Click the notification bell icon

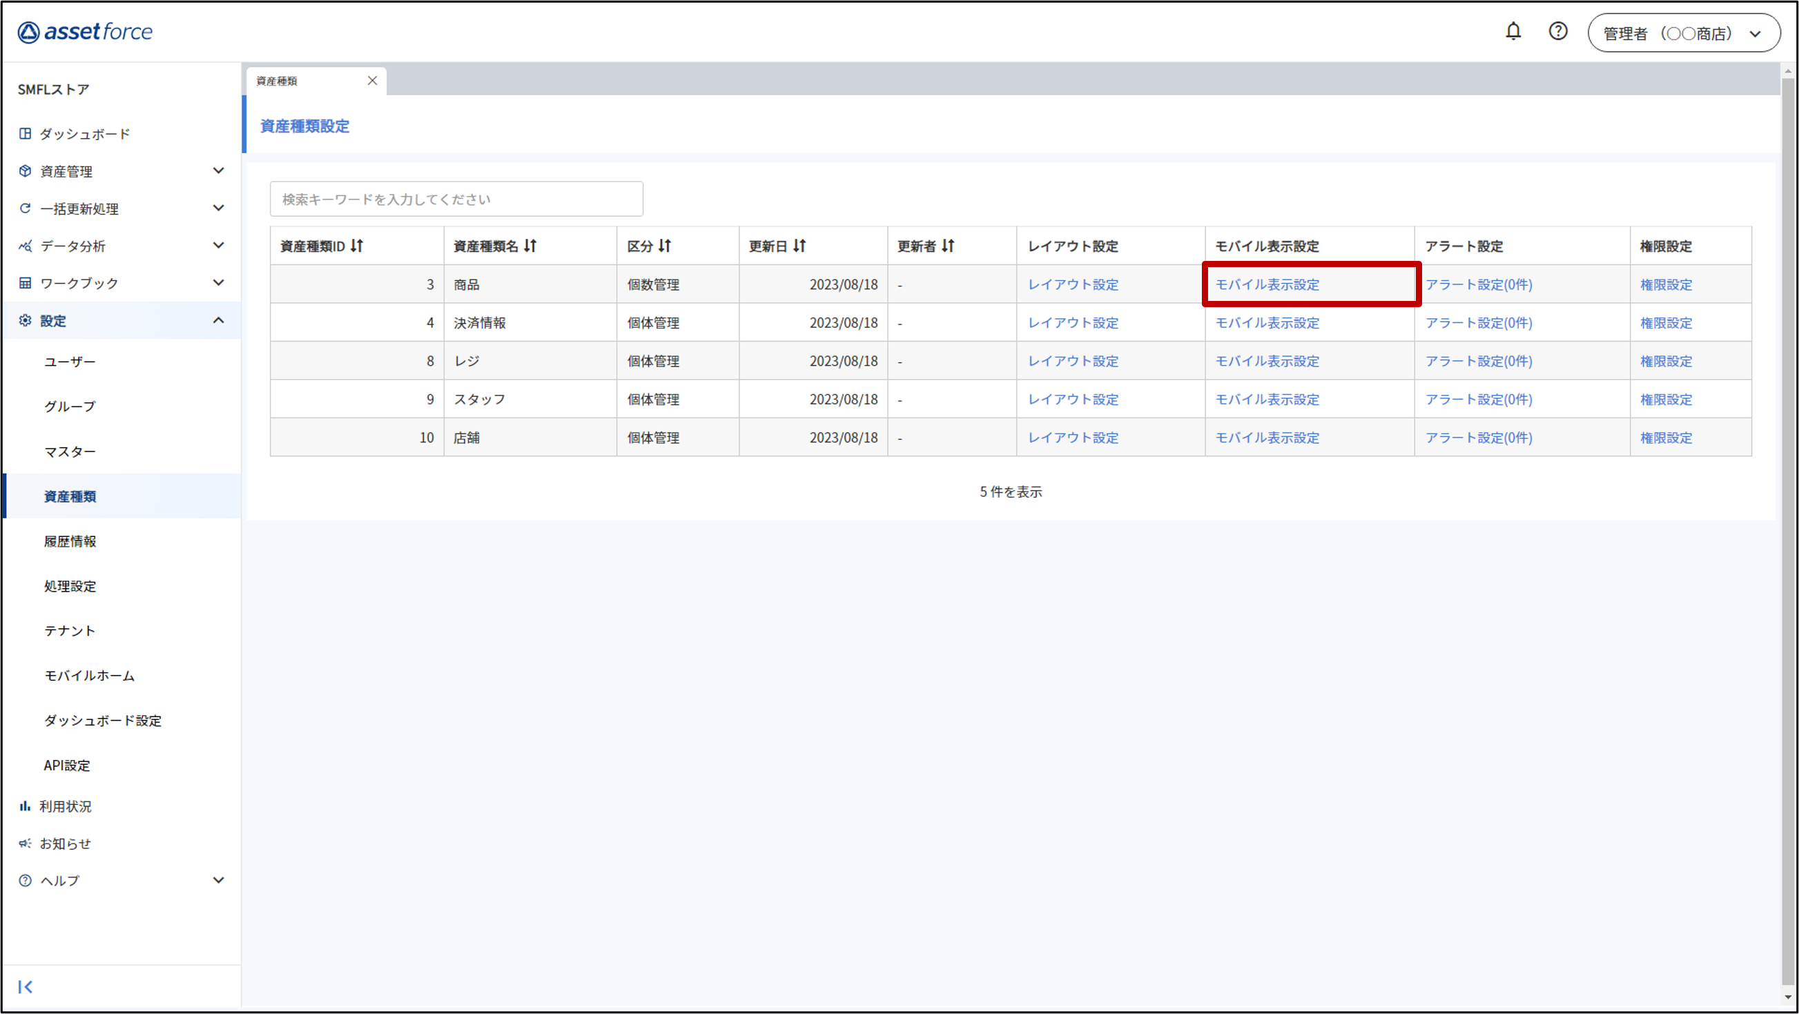[x=1513, y=32]
